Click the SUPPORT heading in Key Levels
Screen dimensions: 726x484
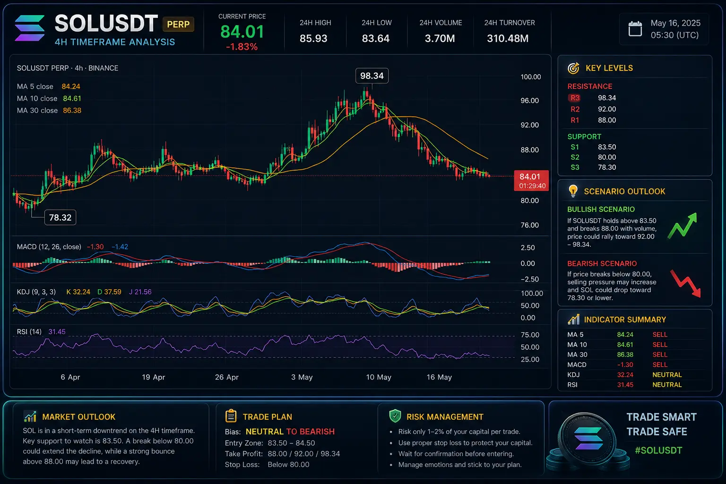click(x=584, y=137)
